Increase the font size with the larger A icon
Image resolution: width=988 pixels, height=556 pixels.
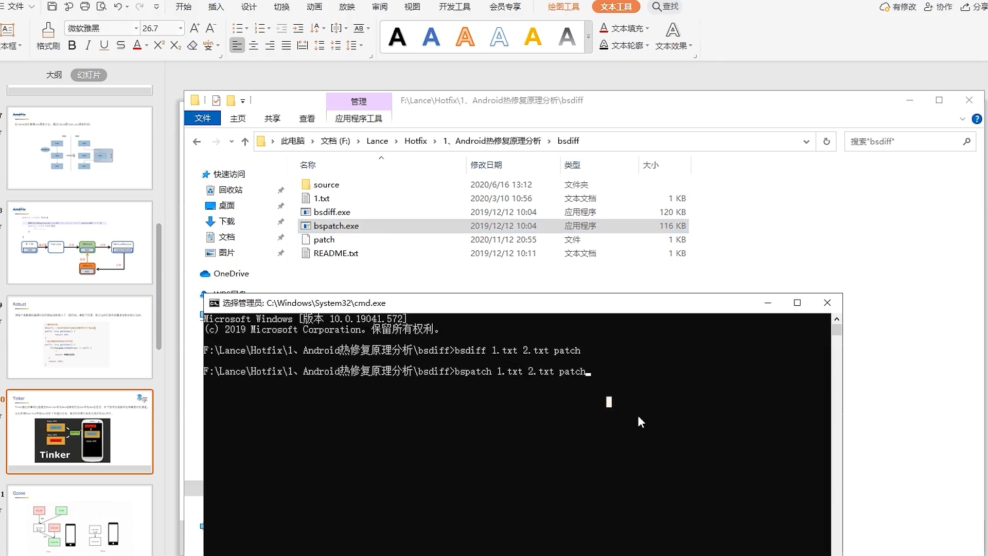coord(195,28)
